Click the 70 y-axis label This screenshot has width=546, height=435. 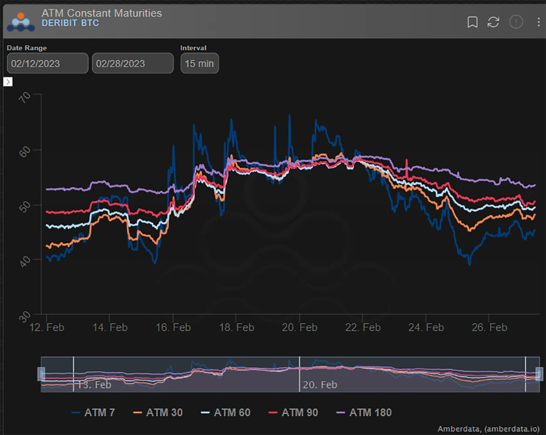25,97
